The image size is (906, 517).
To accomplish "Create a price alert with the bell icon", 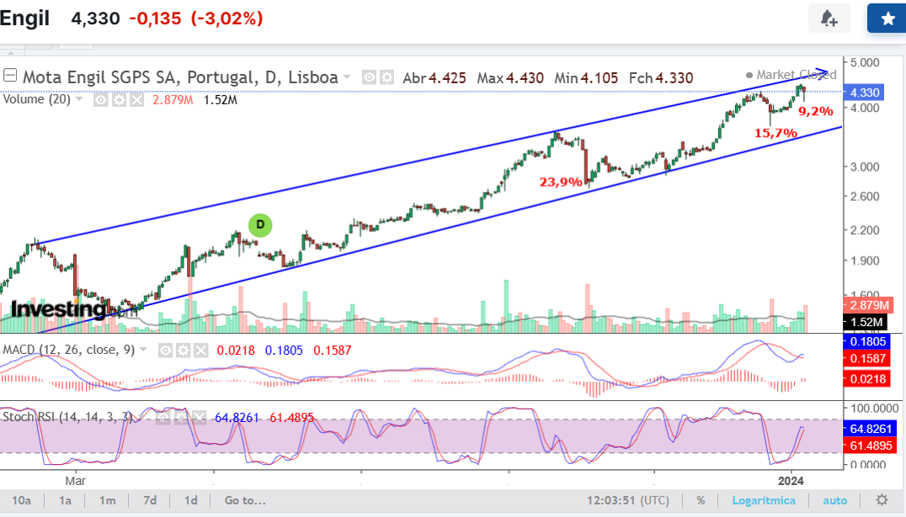I will (x=829, y=18).
